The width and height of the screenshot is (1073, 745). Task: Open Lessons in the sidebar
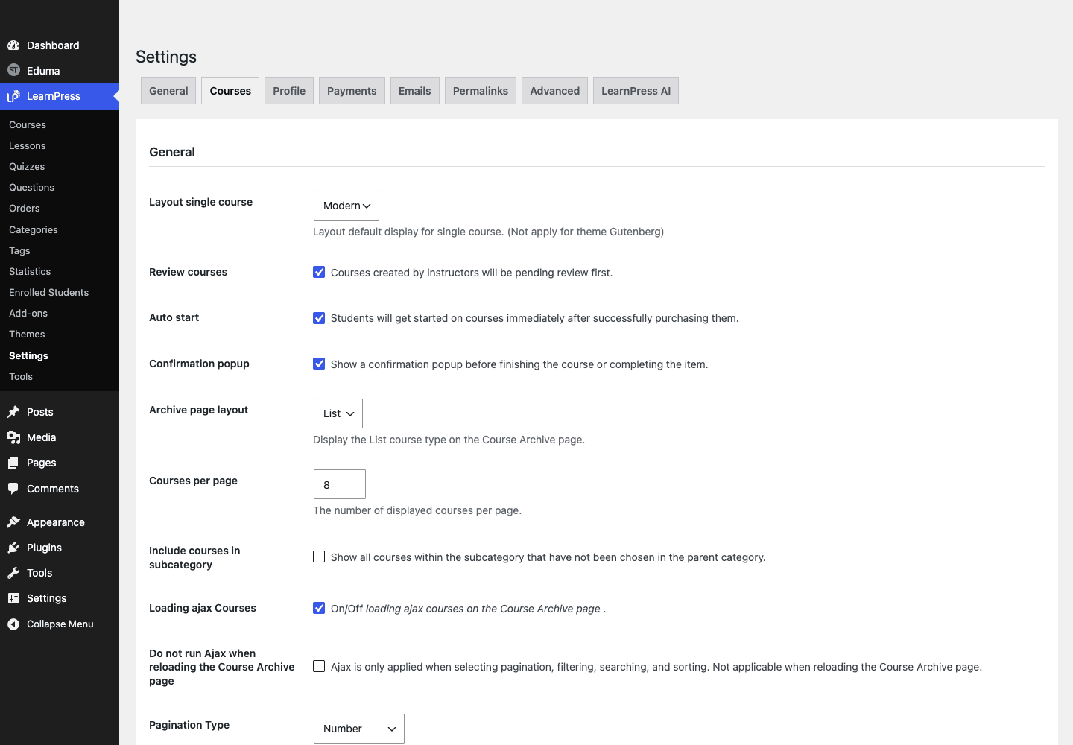coord(60,145)
